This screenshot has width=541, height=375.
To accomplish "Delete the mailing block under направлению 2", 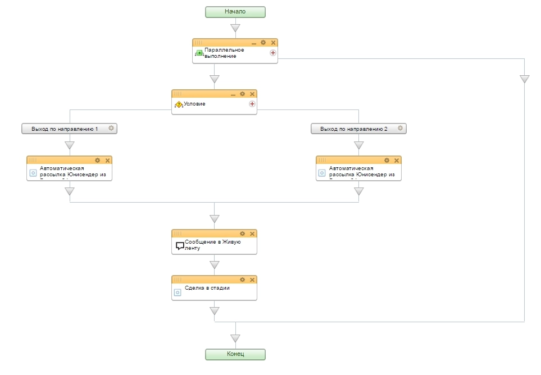I will 397,160.
